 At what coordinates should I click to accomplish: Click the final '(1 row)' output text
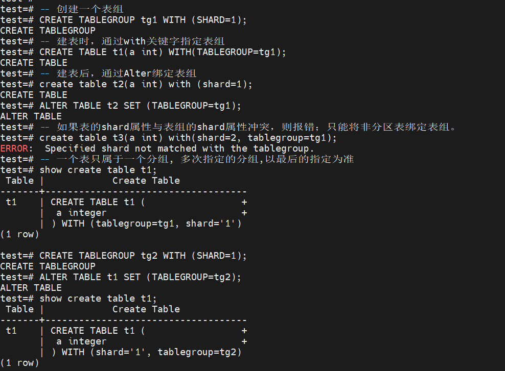(x=19, y=363)
